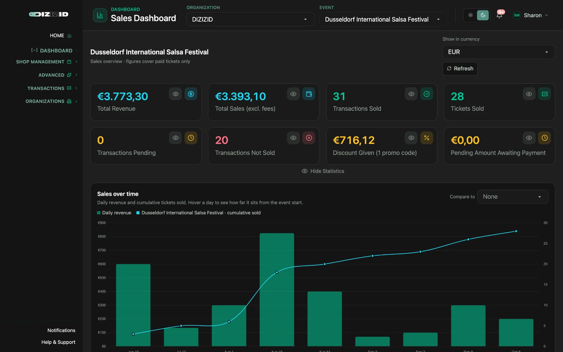
Task: Click the Sales Dashboard chart icon
Action: [100, 15]
